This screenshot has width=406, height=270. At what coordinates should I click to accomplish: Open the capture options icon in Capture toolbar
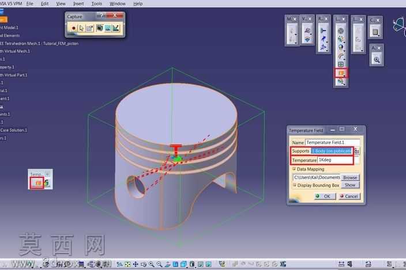click(x=89, y=28)
